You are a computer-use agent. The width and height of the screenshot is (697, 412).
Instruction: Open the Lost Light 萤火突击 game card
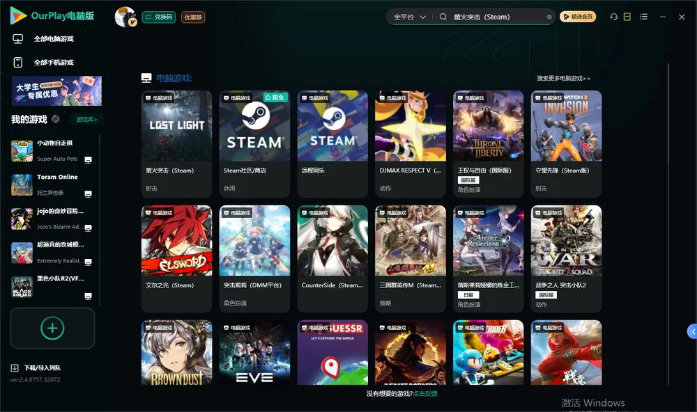coord(176,144)
